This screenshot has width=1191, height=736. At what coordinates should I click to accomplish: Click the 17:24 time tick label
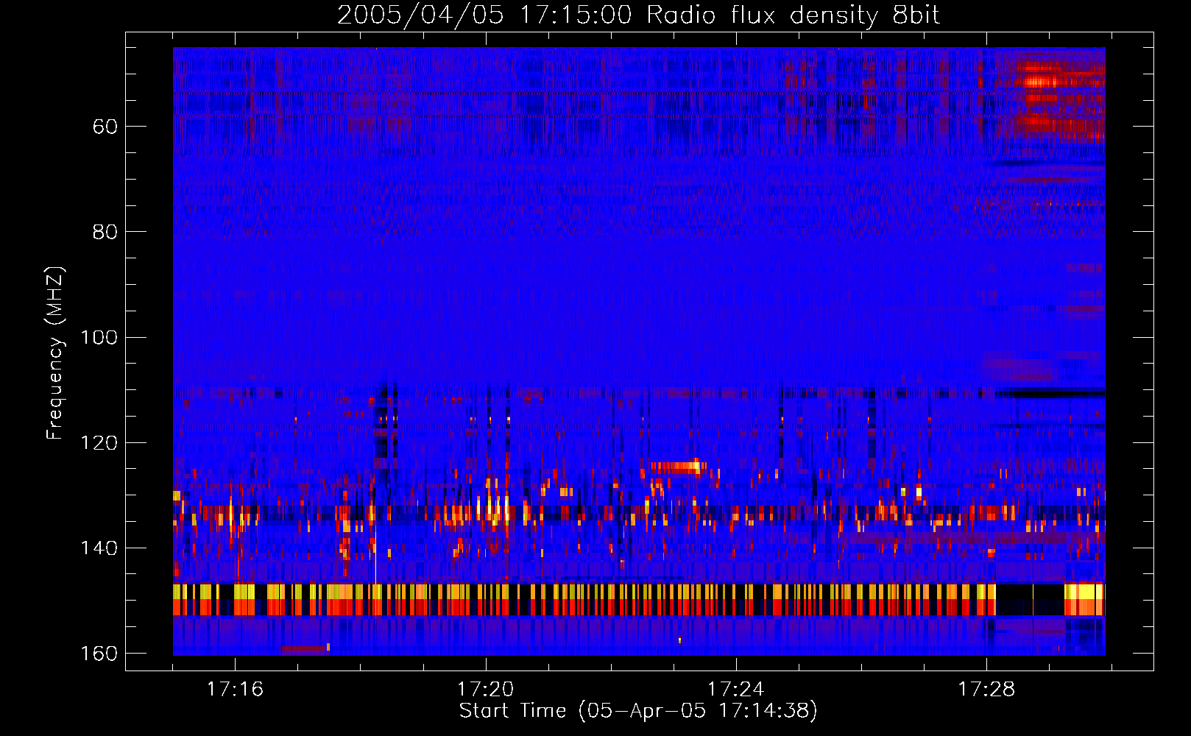735,690
